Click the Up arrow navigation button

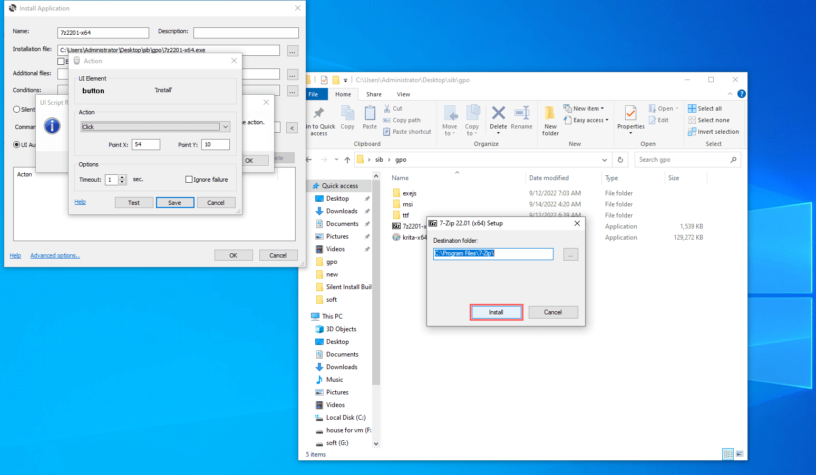coord(347,160)
